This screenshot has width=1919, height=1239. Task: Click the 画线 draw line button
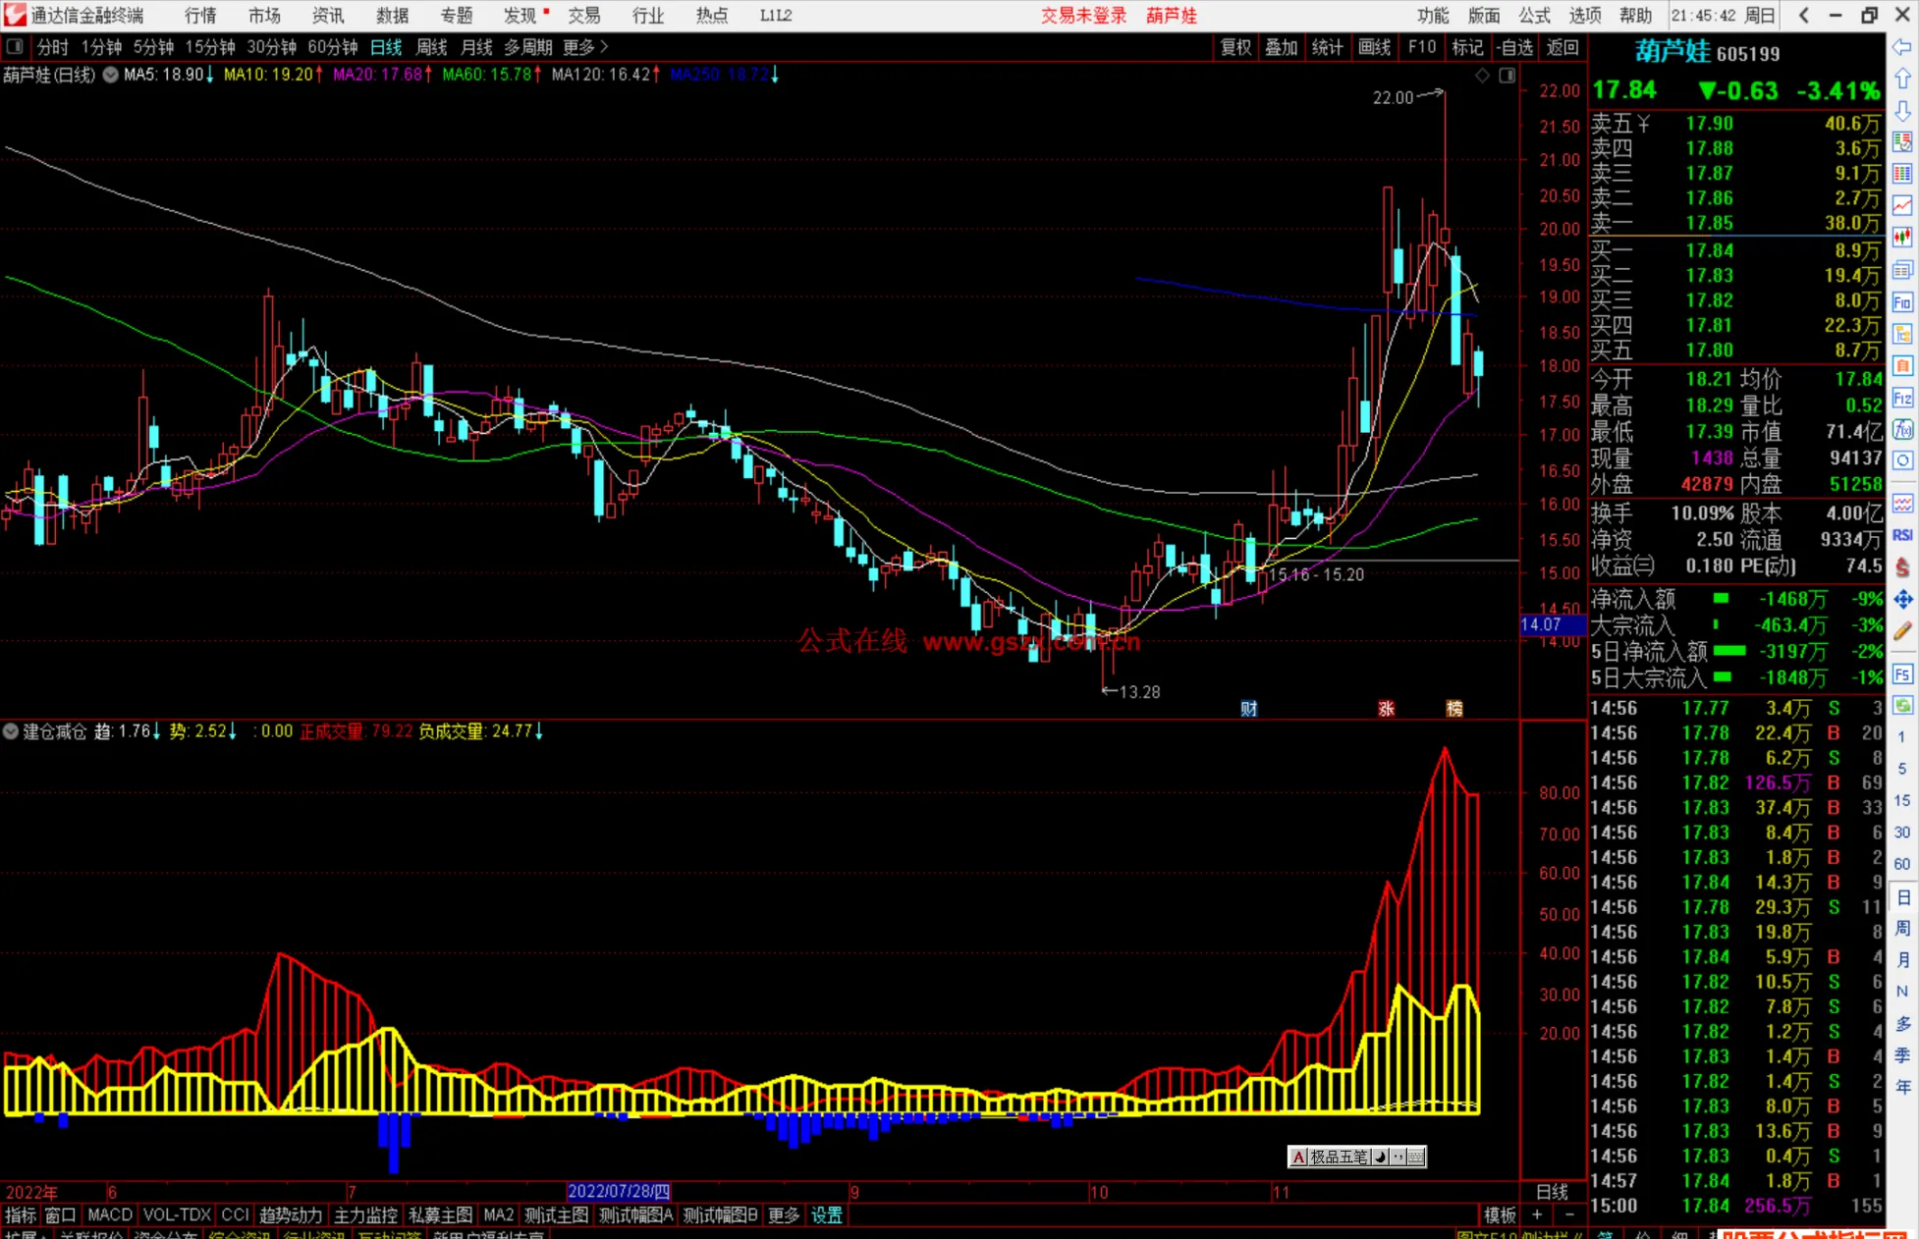point(1374,47)
